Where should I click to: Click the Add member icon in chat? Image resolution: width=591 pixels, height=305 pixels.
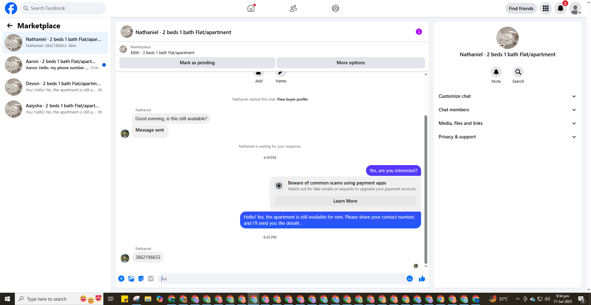[x=259, y=73]
